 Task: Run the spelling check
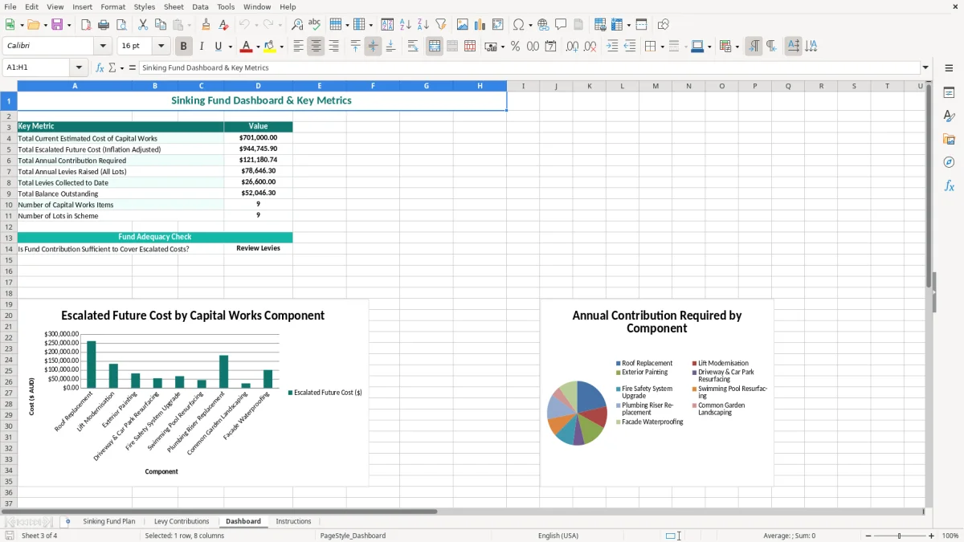pyautogui.click(x=315, y=25)
